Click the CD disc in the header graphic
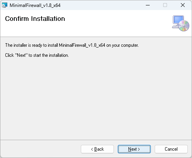This screenshot has height=158, width=192. point(184,26)
